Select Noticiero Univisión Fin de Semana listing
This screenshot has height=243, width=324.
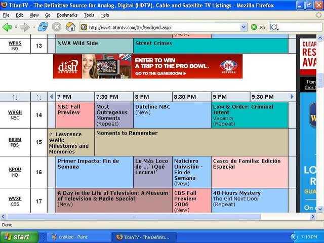click(x=191, y=172)
